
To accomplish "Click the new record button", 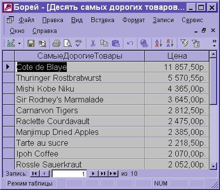I will point(113,174).
